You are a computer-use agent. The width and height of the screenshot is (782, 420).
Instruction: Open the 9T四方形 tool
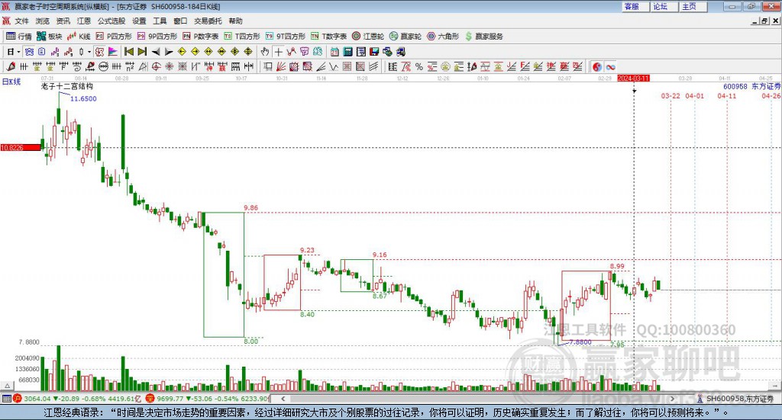(286, 37)
